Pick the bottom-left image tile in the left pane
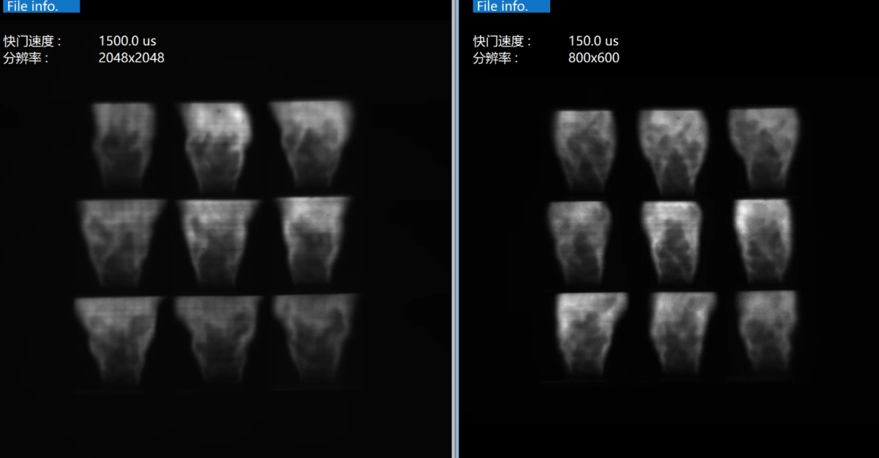This screenshot has width=879, height=458. click(x=118, y=339)
